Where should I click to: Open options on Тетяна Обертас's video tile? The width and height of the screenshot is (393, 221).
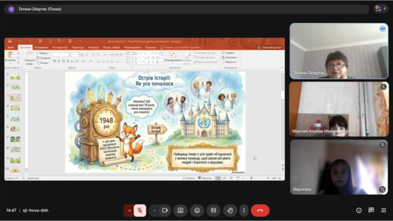(x=382, y=29)
